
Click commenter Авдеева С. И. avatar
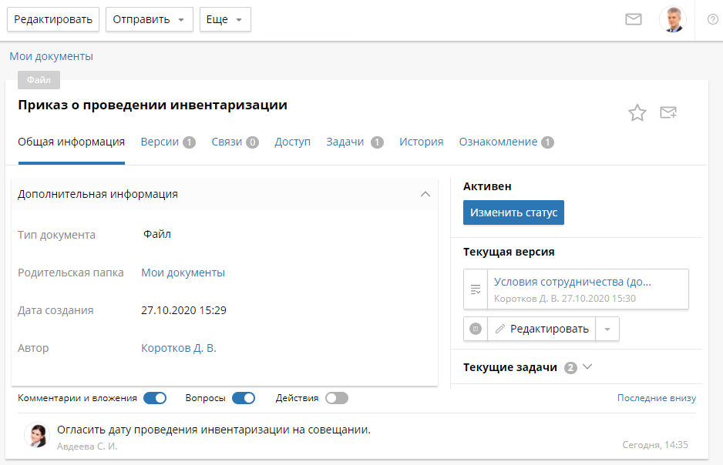coord(36,436)
